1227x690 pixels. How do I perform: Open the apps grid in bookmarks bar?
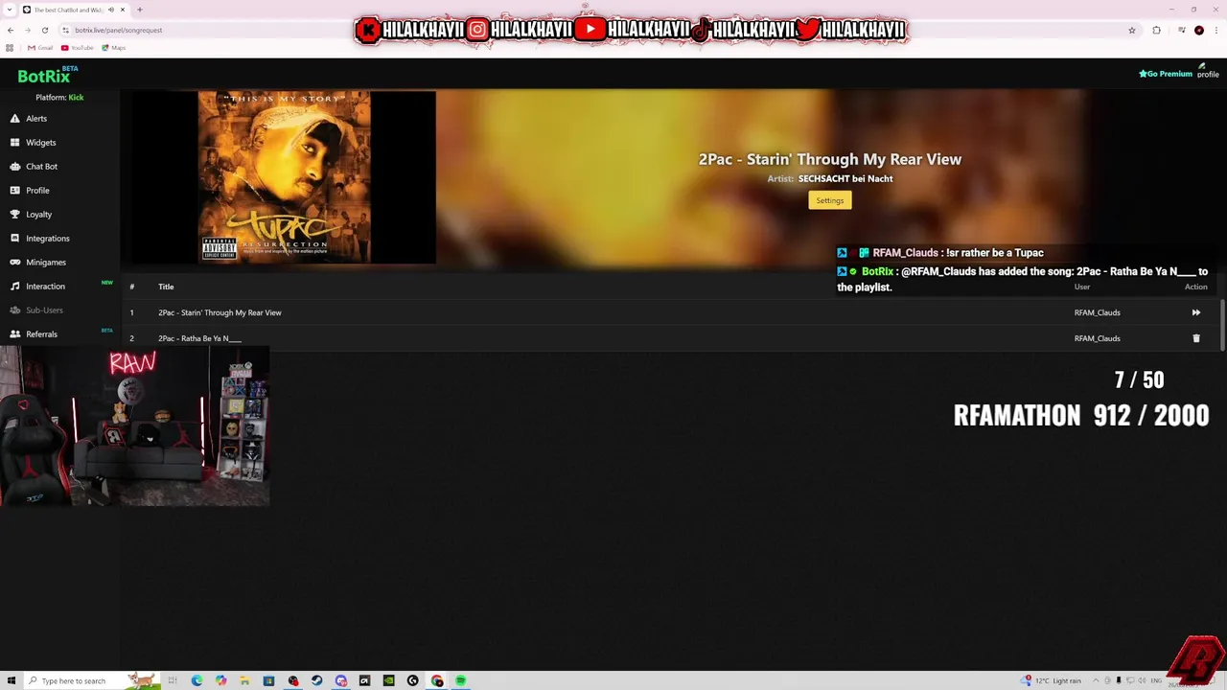coord(10,48)
